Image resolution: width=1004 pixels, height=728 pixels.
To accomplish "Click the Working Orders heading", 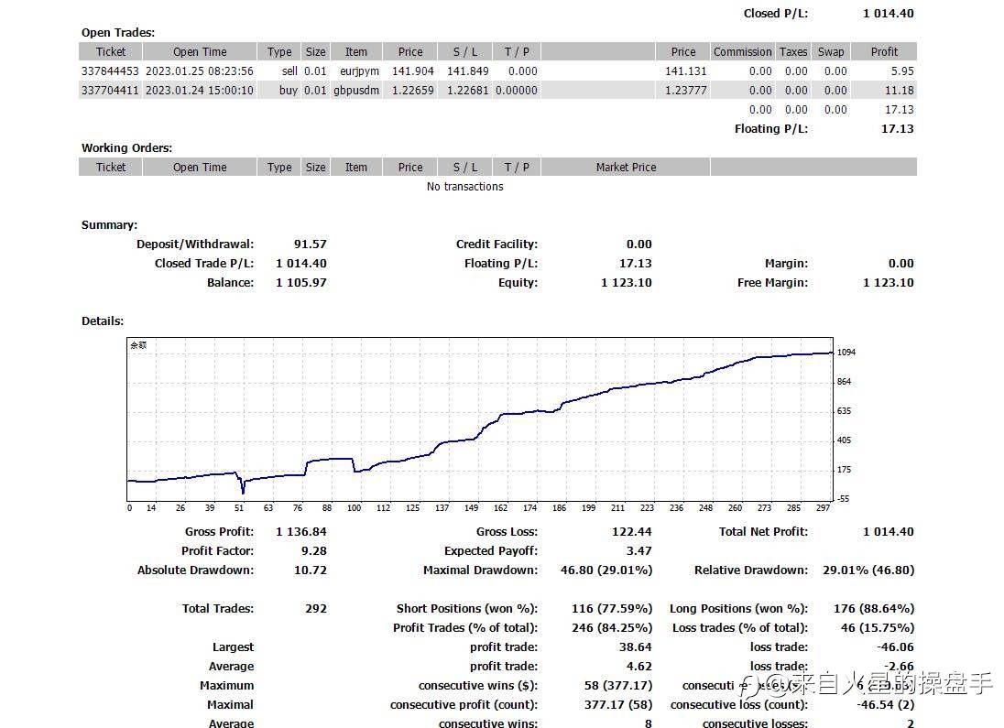I will tap(126, 148).
